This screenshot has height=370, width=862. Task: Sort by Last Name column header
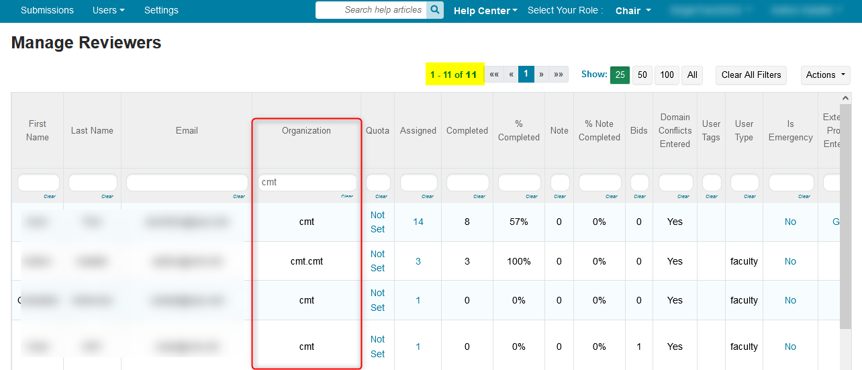(92, 130)
